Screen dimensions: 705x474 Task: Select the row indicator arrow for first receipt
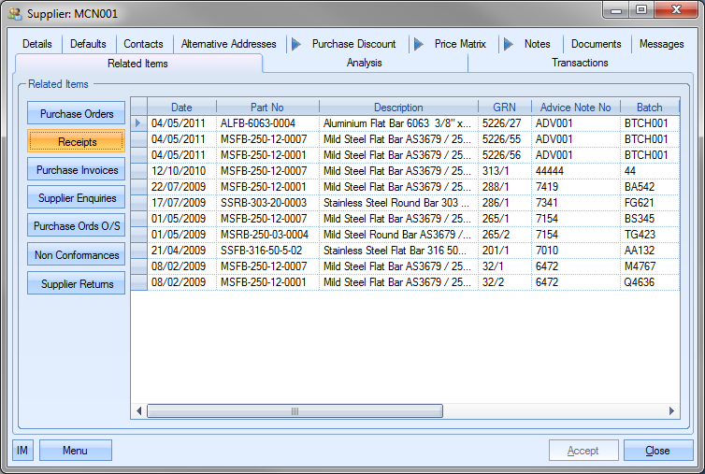click(138, 122)
